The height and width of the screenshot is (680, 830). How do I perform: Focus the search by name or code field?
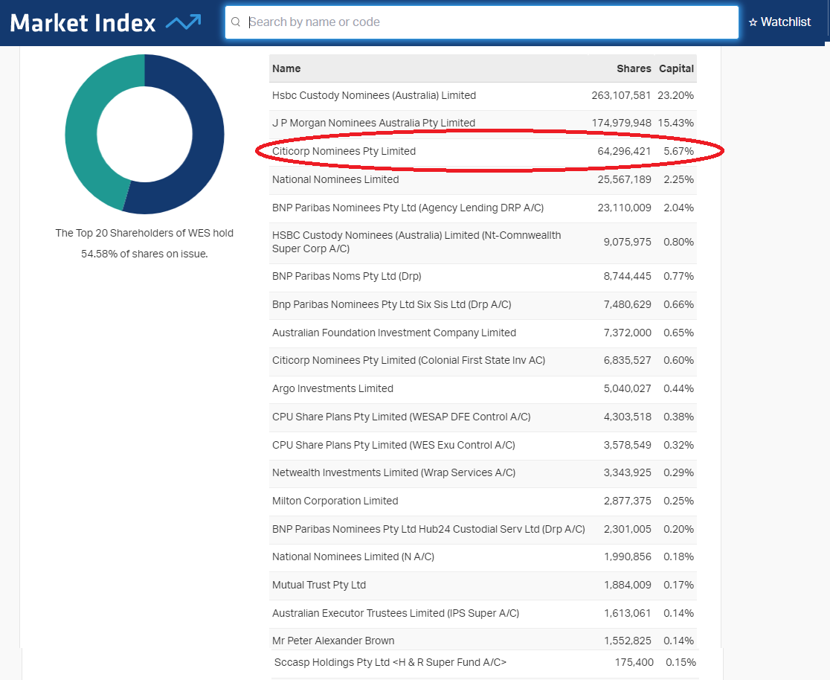pyautogui.click(x=483, y=22)
